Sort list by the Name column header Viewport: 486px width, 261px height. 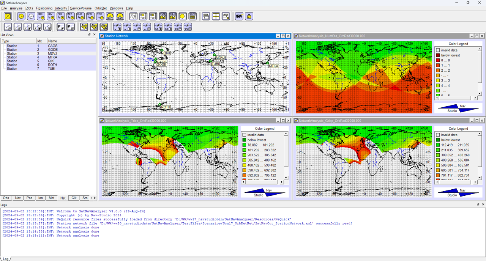(x=52, y=41)
